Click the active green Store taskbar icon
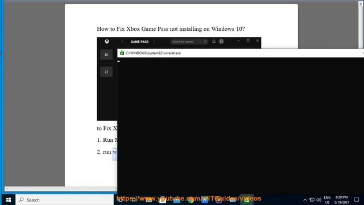364x205 pixels. point(246,200)
